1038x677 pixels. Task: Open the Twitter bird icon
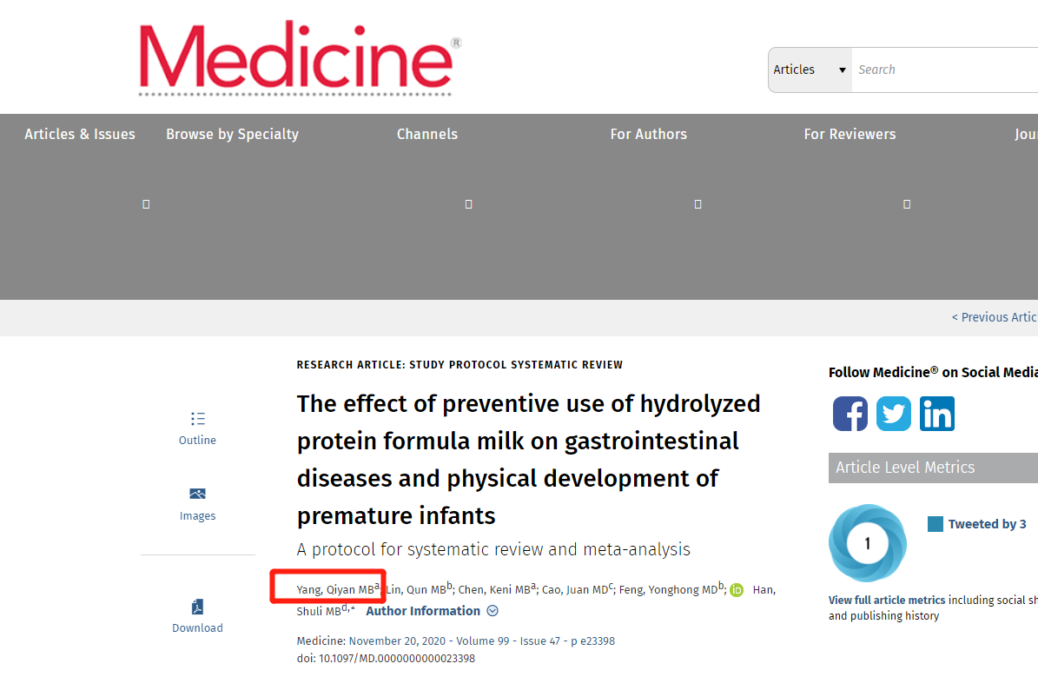point(894,414)
